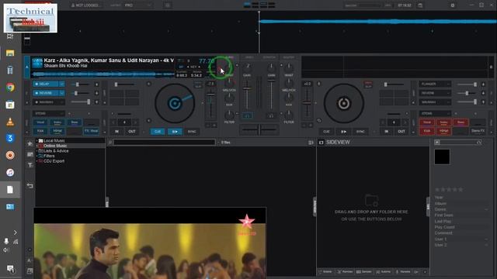Open File Explorer from Windows taskbar
Image resolution: width=497 pixels, height=279 pixels.
(x=10, y=53)
